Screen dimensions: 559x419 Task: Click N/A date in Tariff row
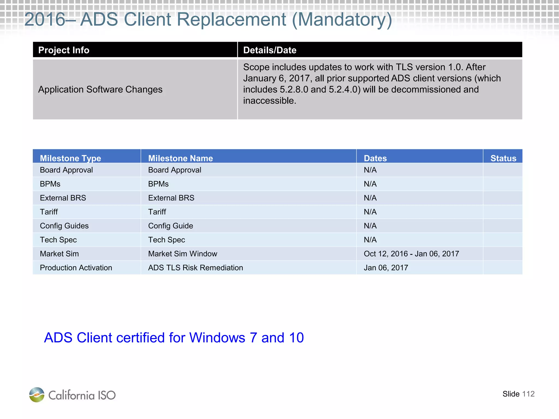(x=370, y=212)
